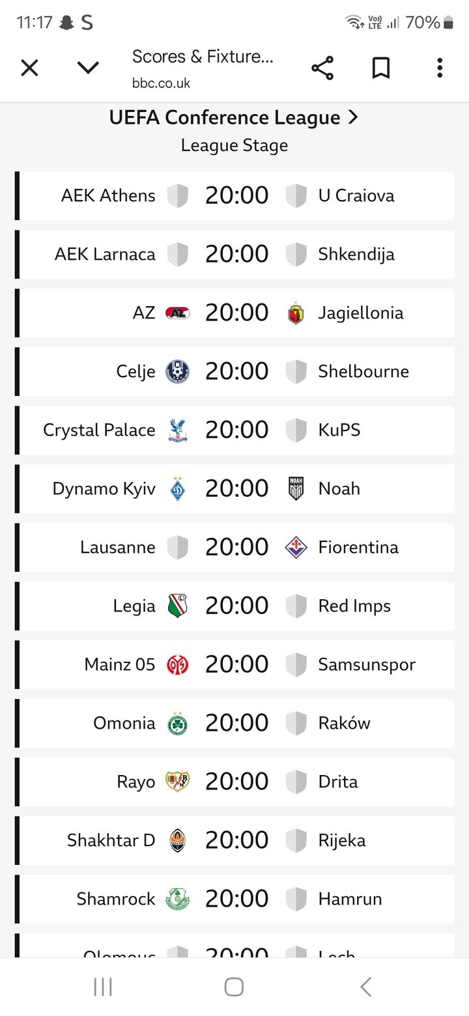Viewport: 469px width, 1016px height.
Task: Tap the Crystal Palace club crest
Action: coord(177,430)
